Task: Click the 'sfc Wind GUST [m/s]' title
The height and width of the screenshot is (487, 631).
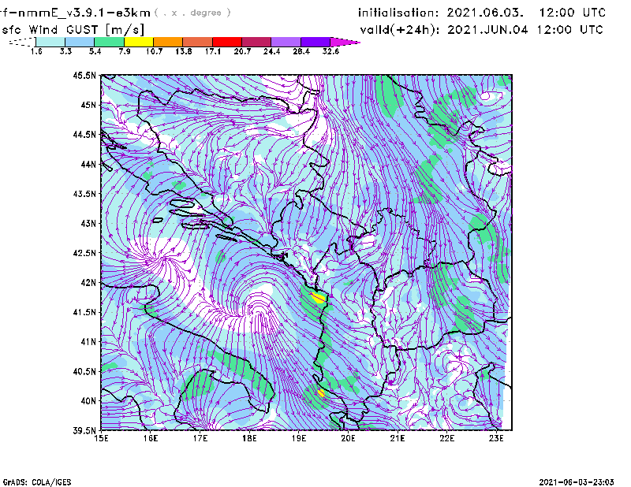Action: pos(73,30)
